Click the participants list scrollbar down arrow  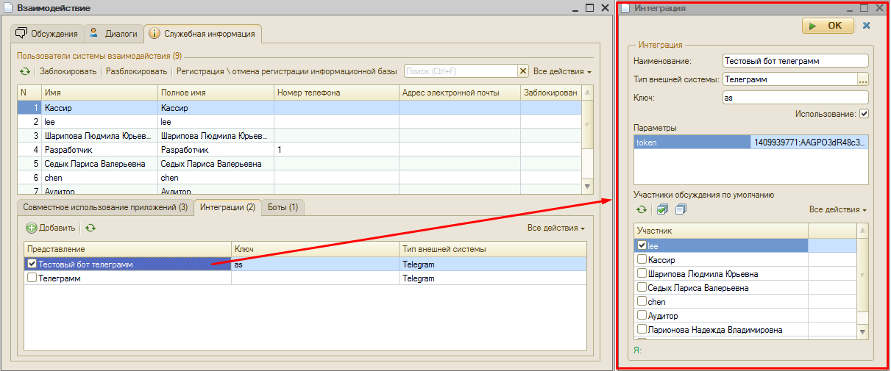[x=863, y=332]
